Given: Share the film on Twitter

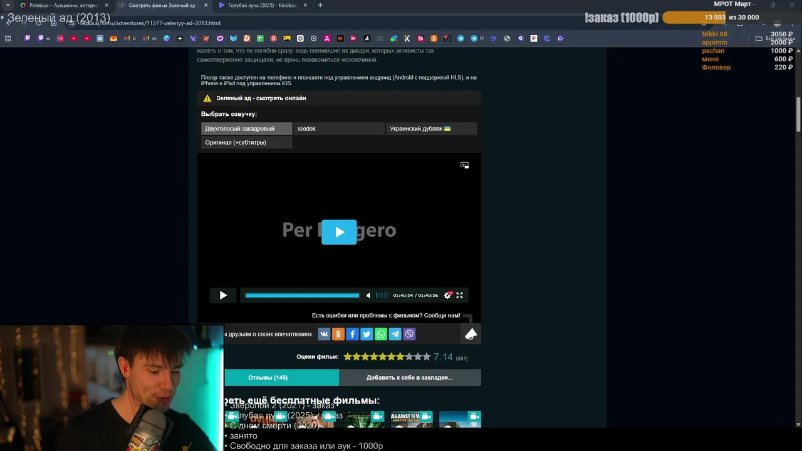Looking at the screenshot, I should [367, 334].
